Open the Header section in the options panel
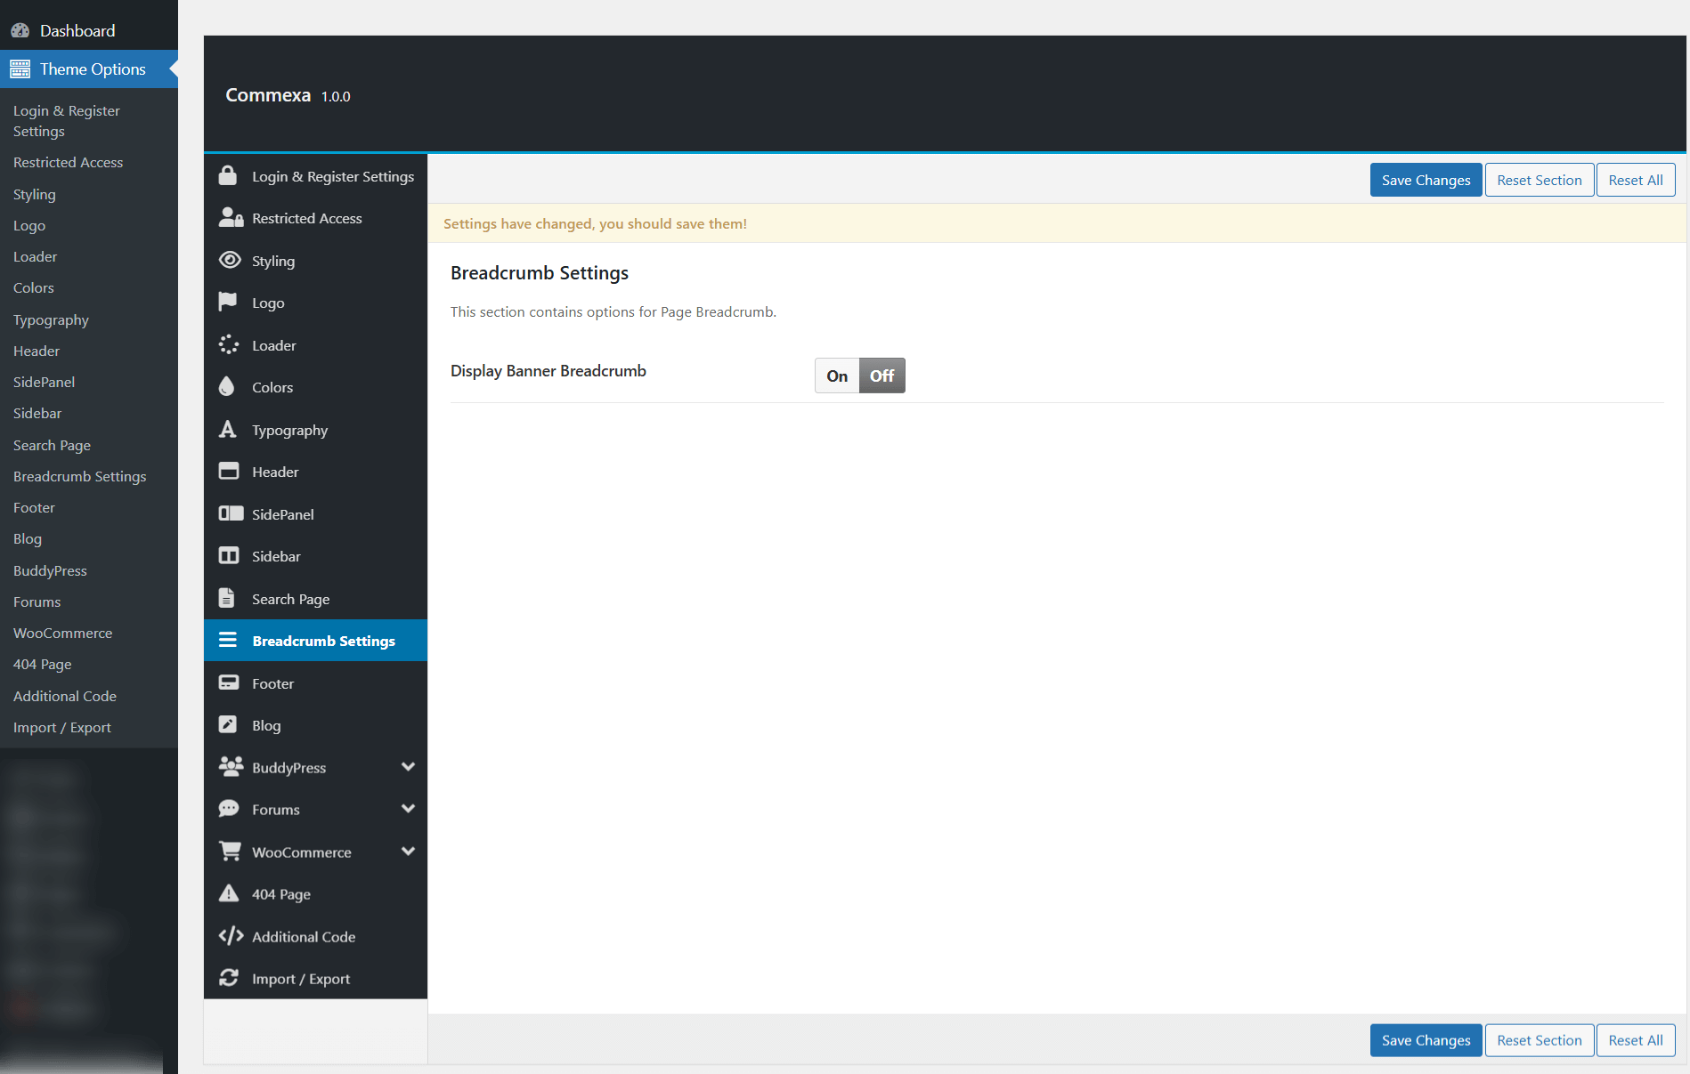The width and height of the screenshot is (1690, 1074). (275, 472)
